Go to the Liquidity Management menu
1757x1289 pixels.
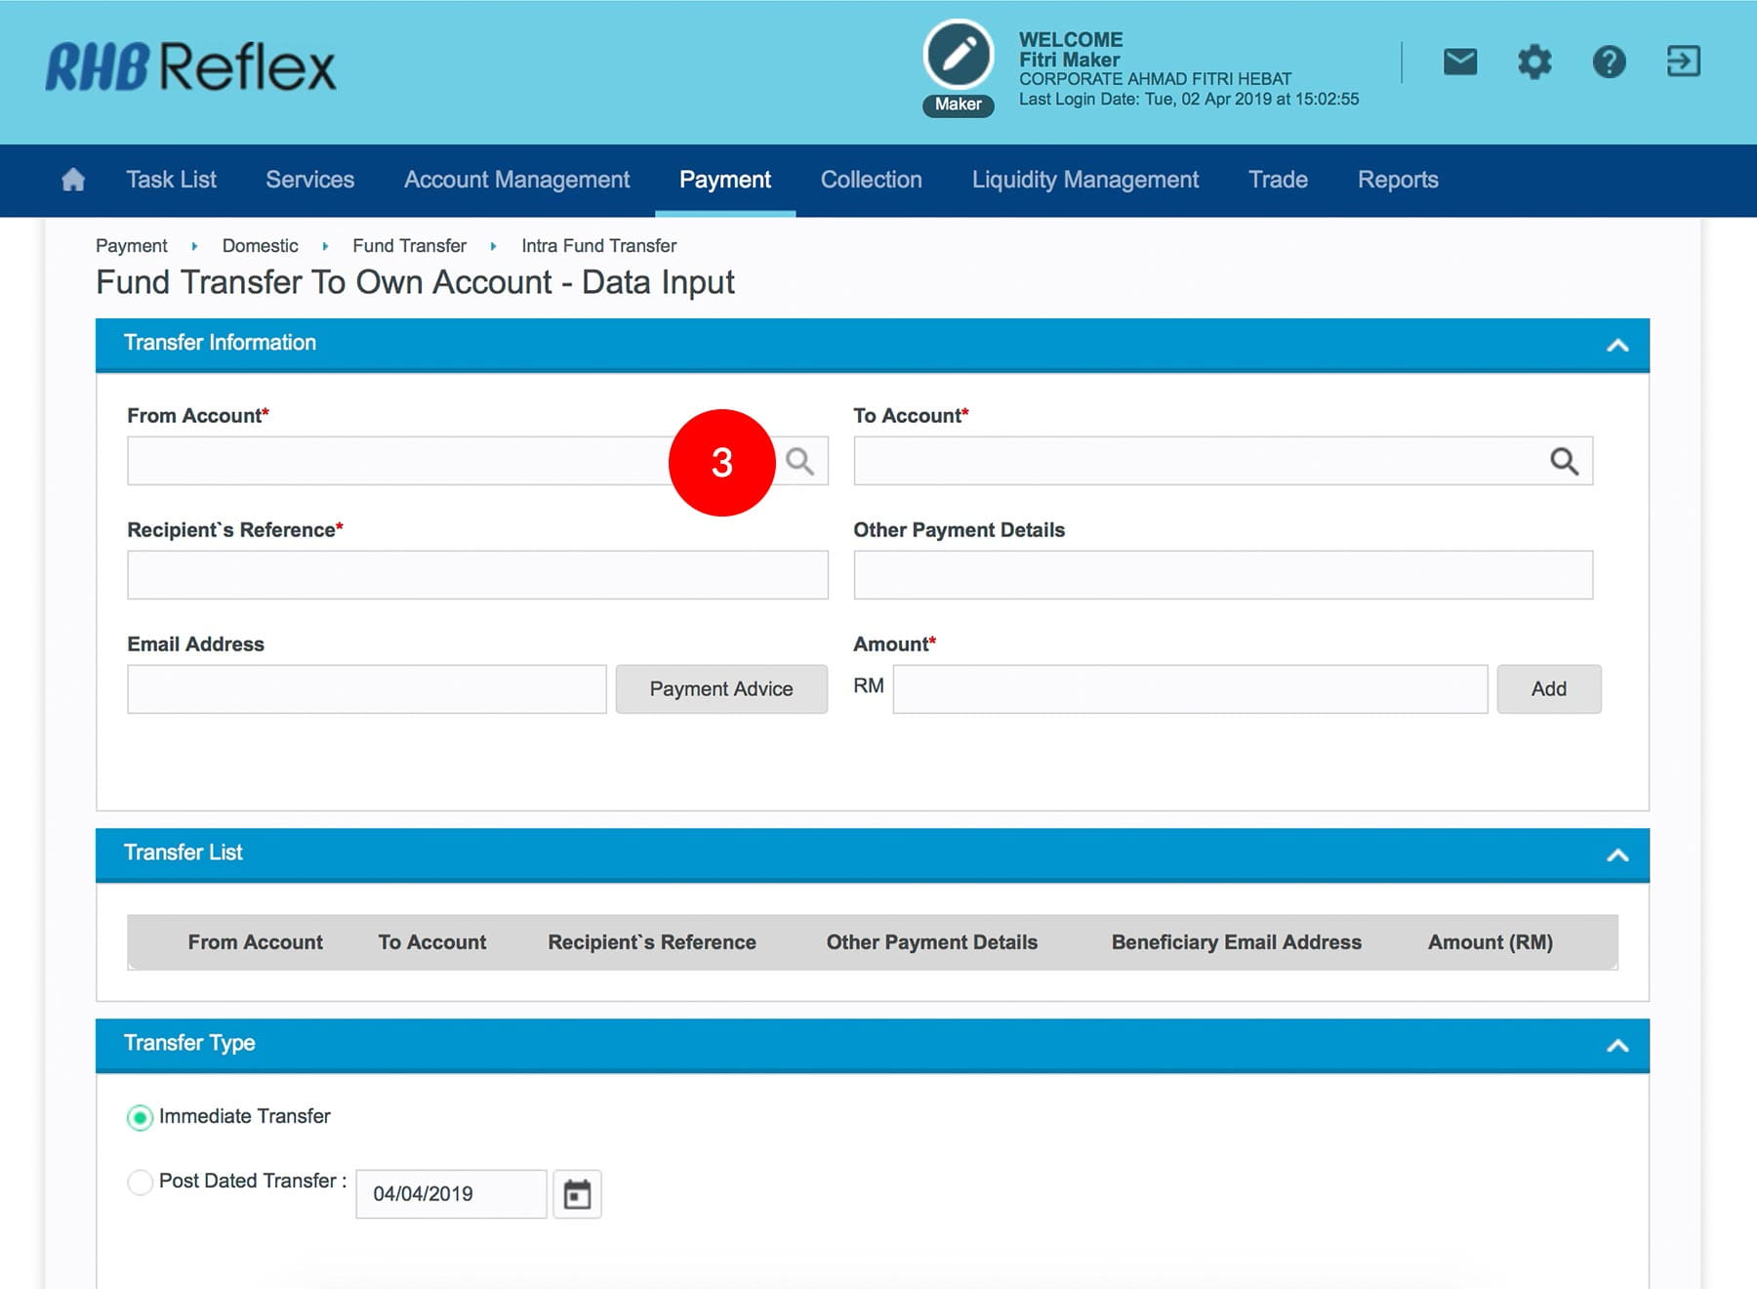(x=1084, y=180)
